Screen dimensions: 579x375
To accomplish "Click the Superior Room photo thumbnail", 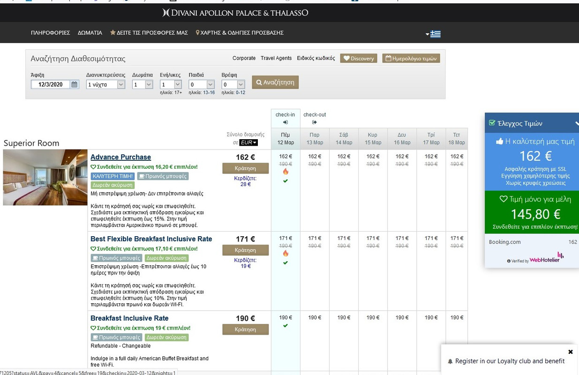I will 45,177.
